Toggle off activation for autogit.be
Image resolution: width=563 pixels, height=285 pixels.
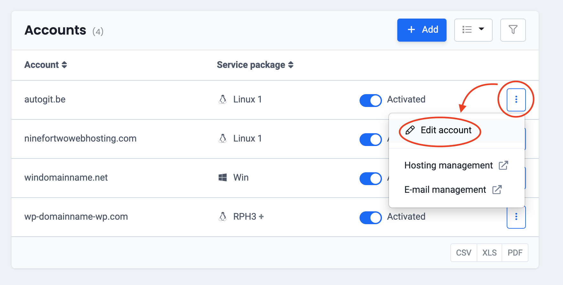tap(370, 100)
